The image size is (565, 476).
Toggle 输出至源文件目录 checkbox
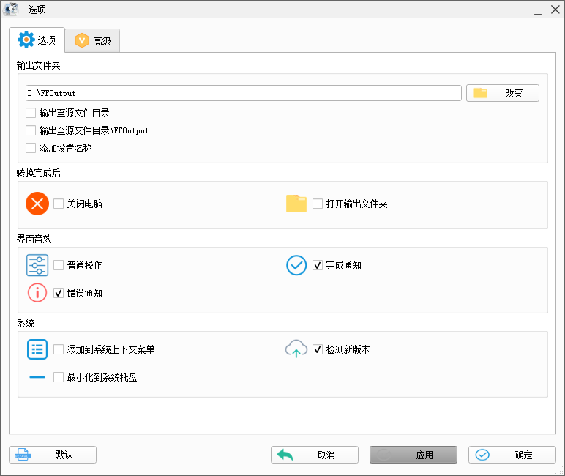coord(31,113)
